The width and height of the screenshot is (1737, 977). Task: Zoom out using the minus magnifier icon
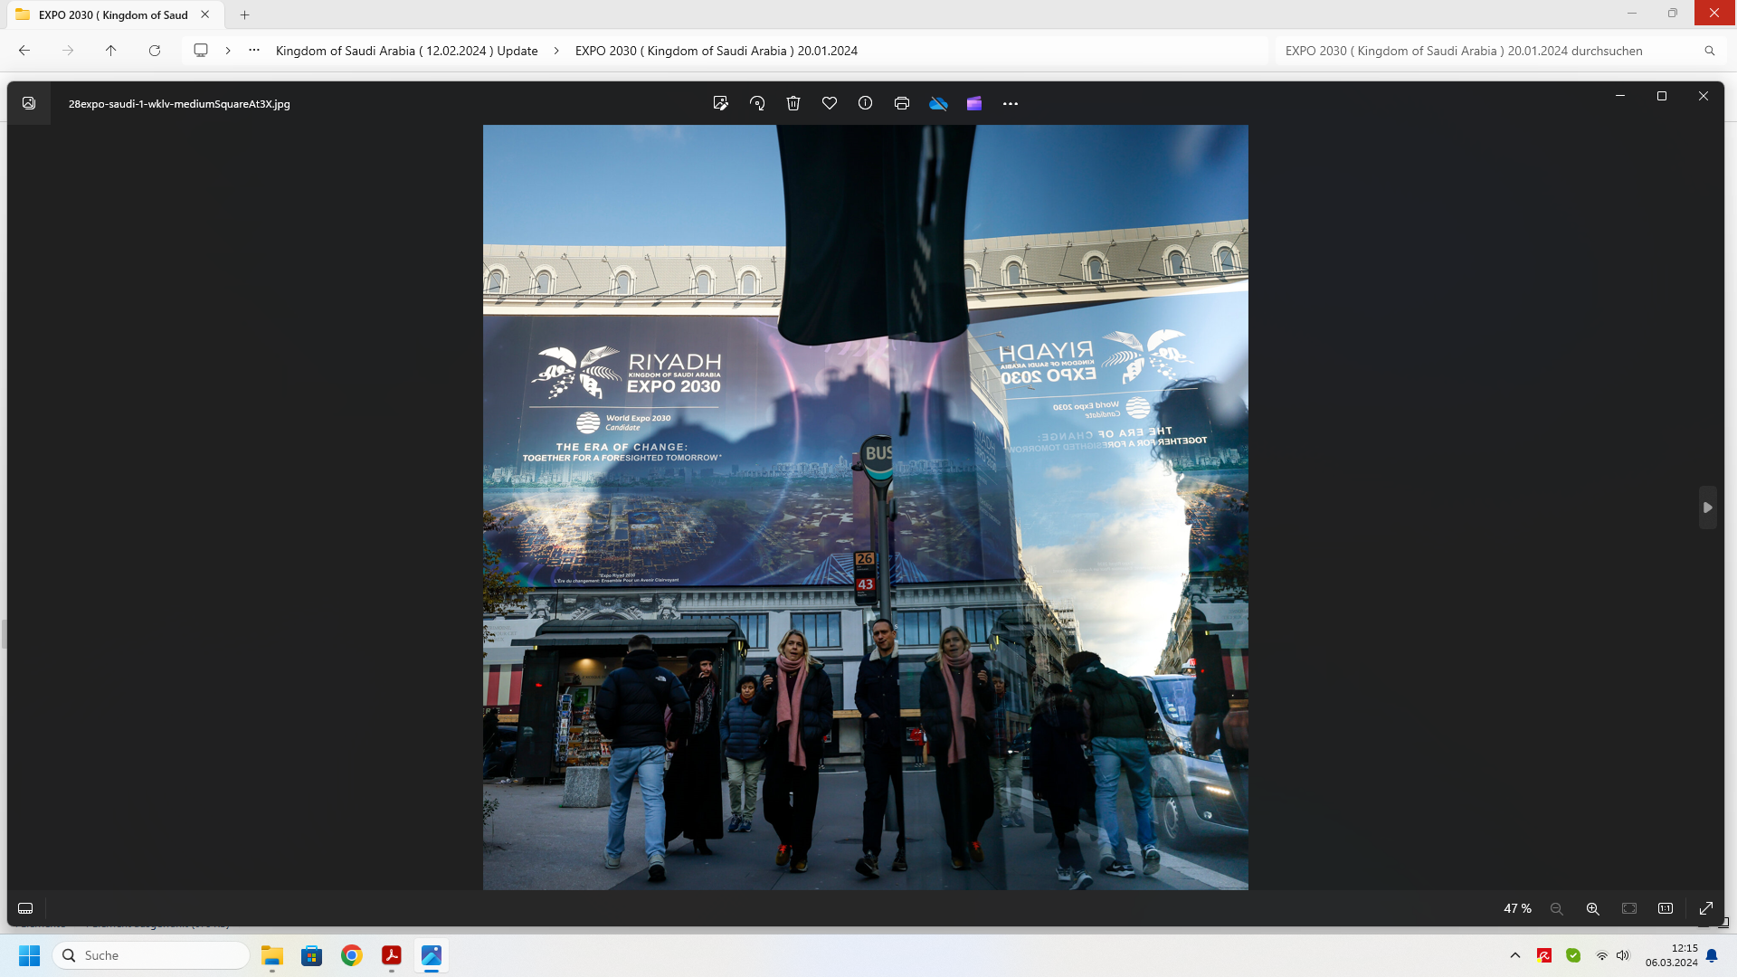(1557, 908)
